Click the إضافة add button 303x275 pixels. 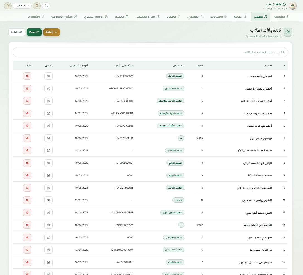(52, 32)
